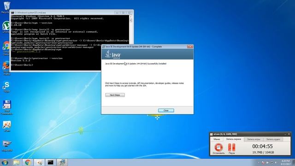Switch to the oCam game recording tab

point(254,139)
